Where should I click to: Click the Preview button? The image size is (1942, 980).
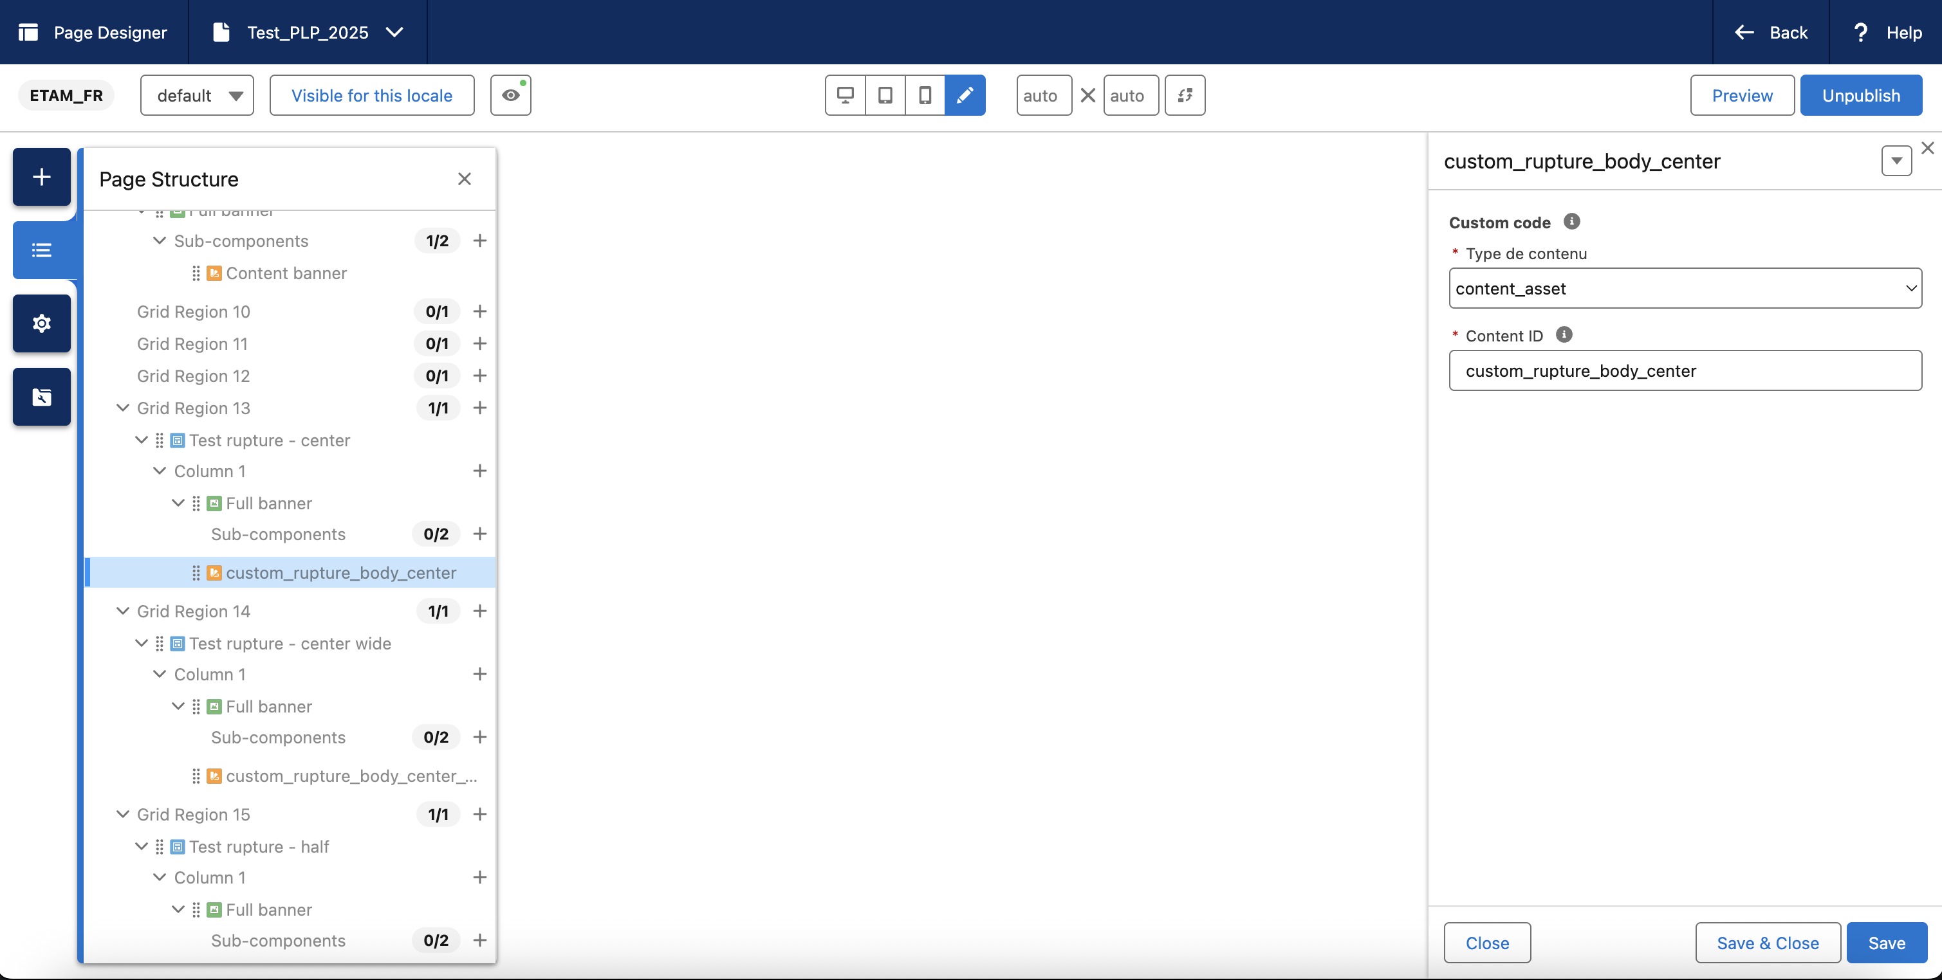[1741, 95]
